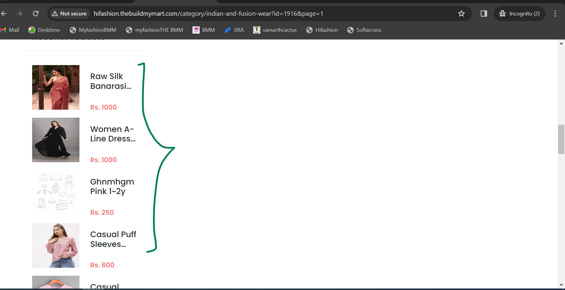
Task: Open the Mail bookmark
Action: (10, 30)
